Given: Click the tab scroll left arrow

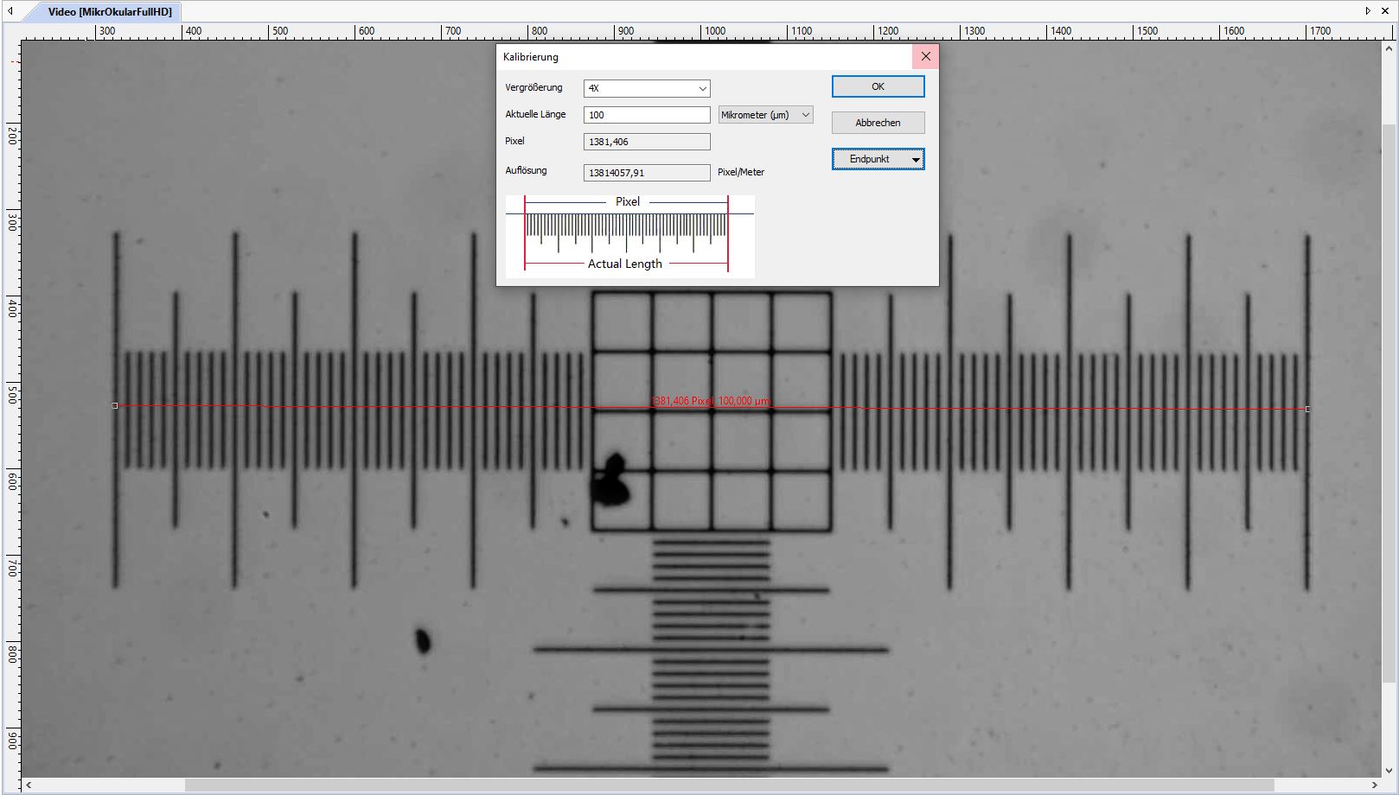Looking at the screenshot, I should 10,11.
